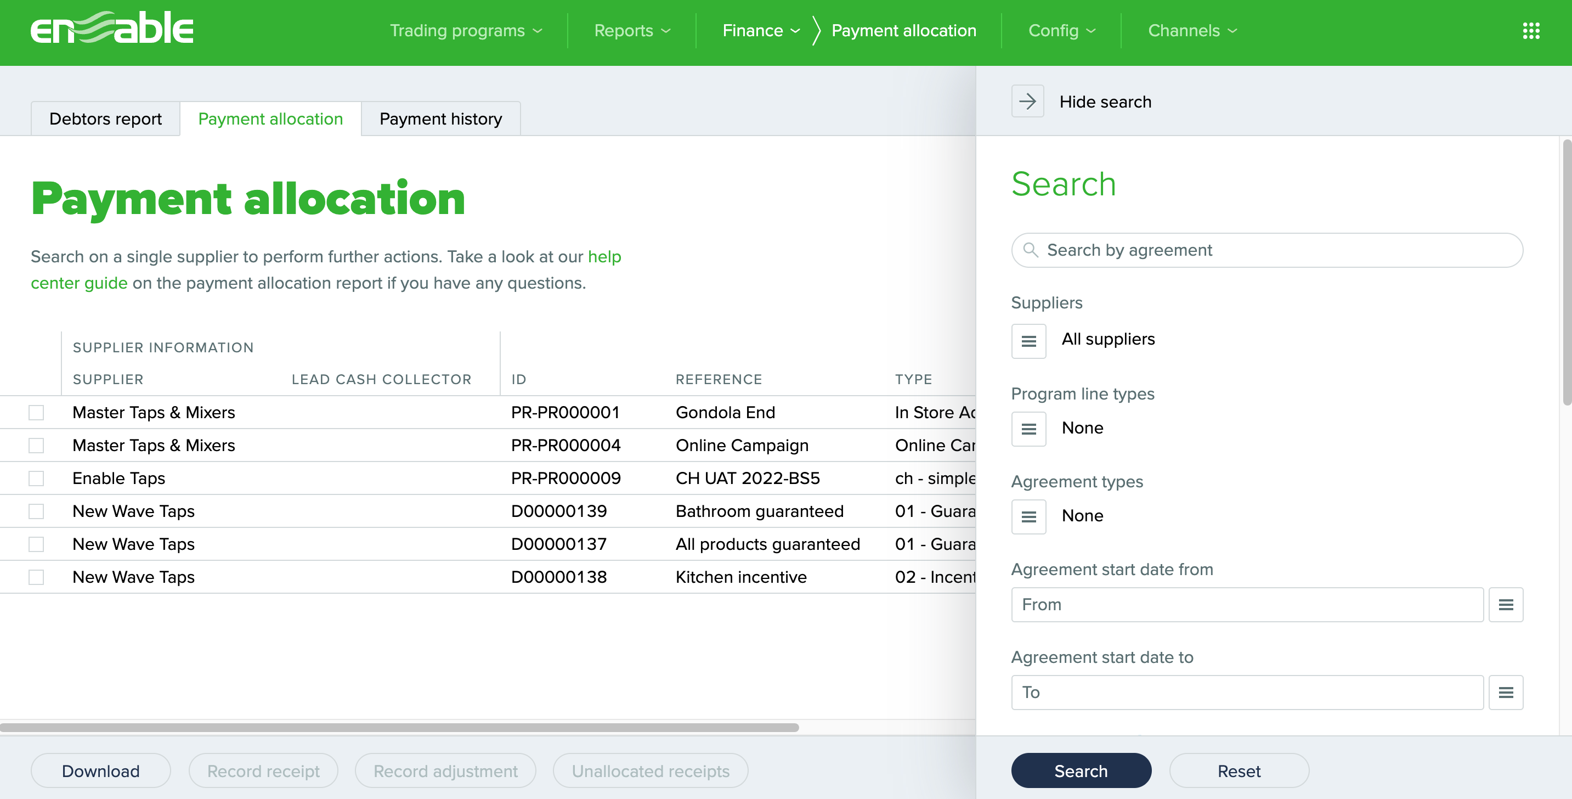Select checkbox for New Wave Taps D00000137
This screenshot has height=799, width=1572.
pyautogui.click(x=37, y=544)
